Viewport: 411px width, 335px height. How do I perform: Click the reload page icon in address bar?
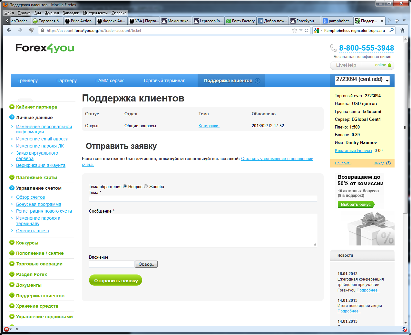pyautogui.click(x=306, y=30)
